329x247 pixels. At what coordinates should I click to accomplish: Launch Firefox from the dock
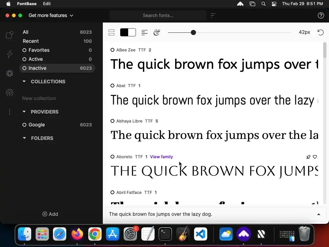77,234
